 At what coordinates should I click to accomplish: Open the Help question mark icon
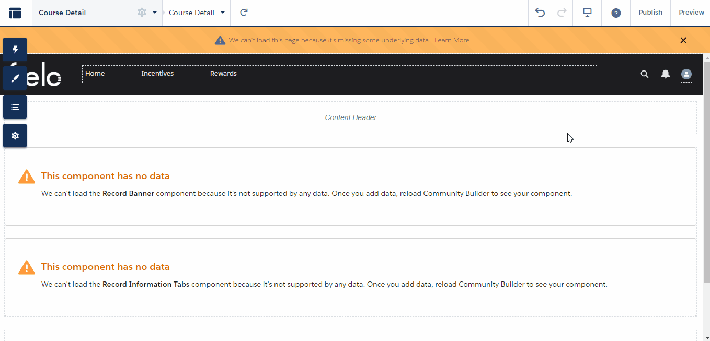[616, 13]
